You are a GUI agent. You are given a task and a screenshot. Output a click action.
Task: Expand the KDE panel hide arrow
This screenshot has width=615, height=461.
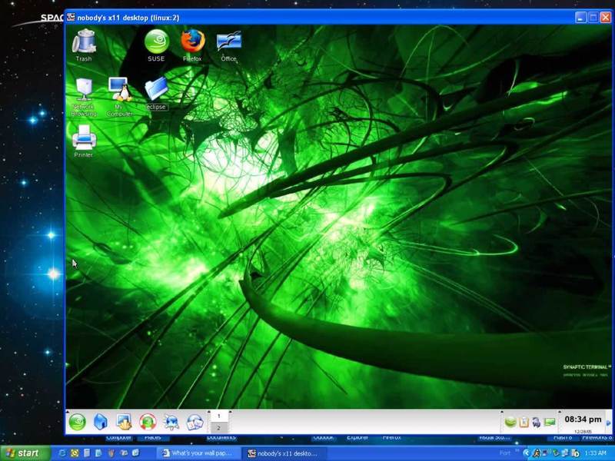tap(610, 422)
